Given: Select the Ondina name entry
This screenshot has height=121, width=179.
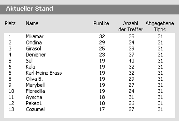Looking at the screenshot, I should point(34,43).
